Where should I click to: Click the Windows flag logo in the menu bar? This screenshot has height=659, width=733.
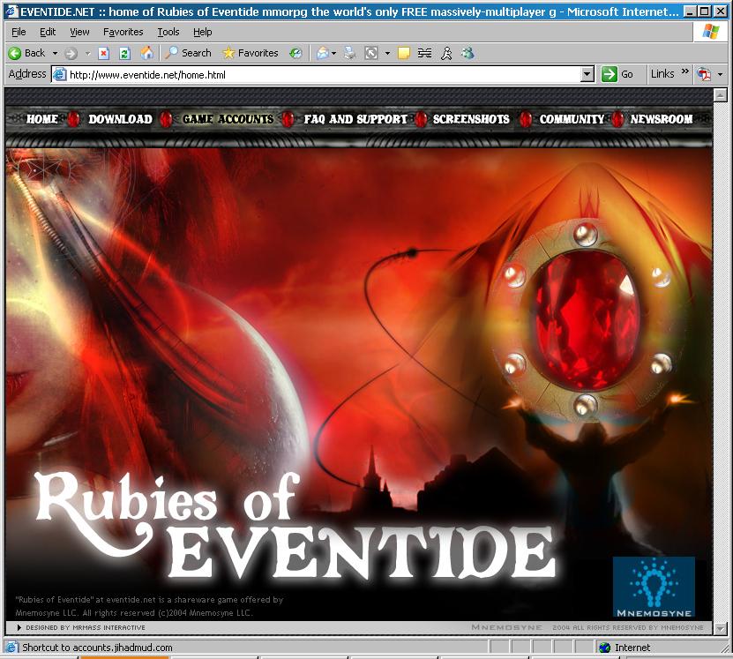coord(711,32)
